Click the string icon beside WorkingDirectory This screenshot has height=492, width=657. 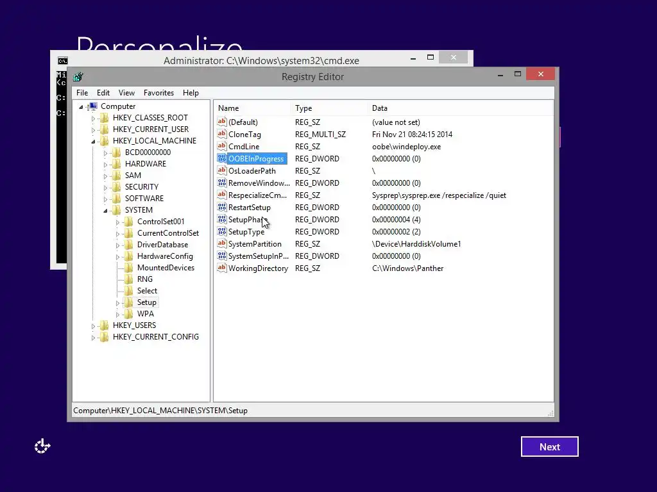click(221, 267)
